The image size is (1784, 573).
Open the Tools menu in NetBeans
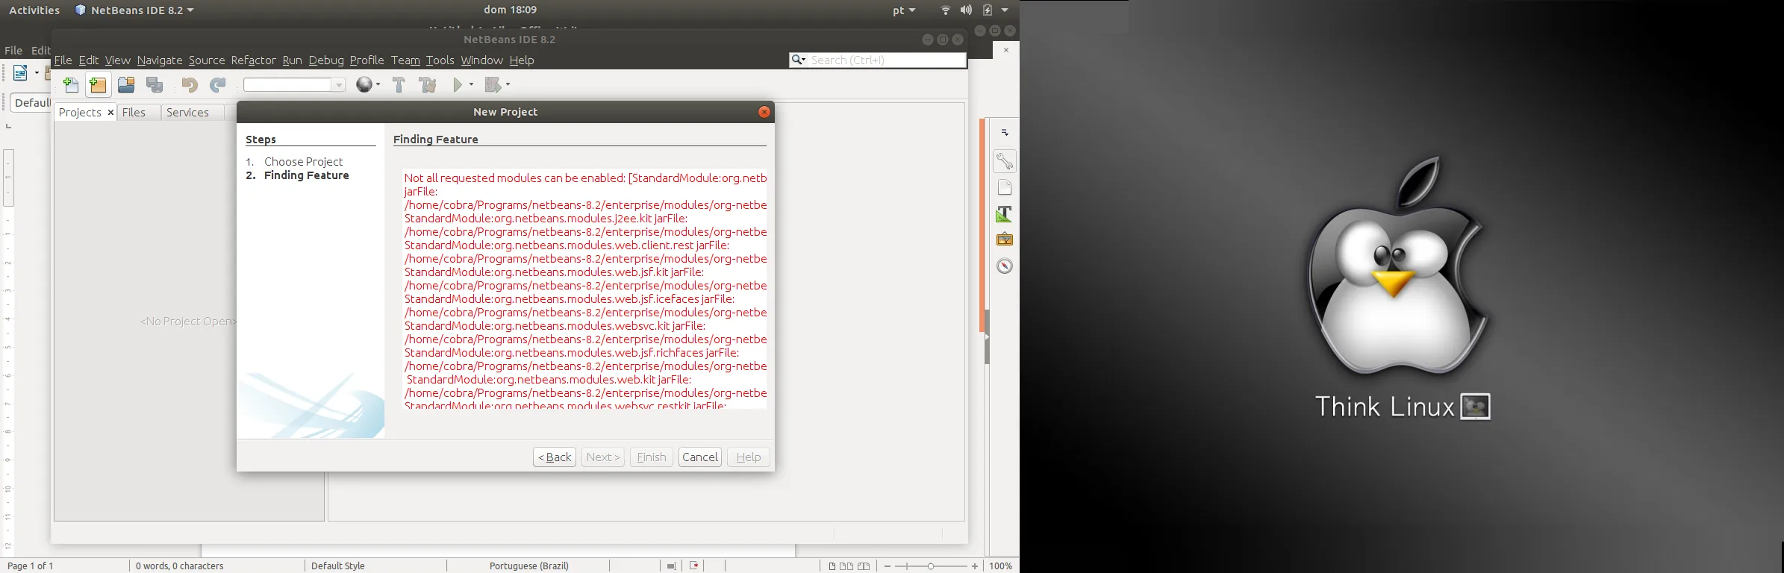point(440,60)
